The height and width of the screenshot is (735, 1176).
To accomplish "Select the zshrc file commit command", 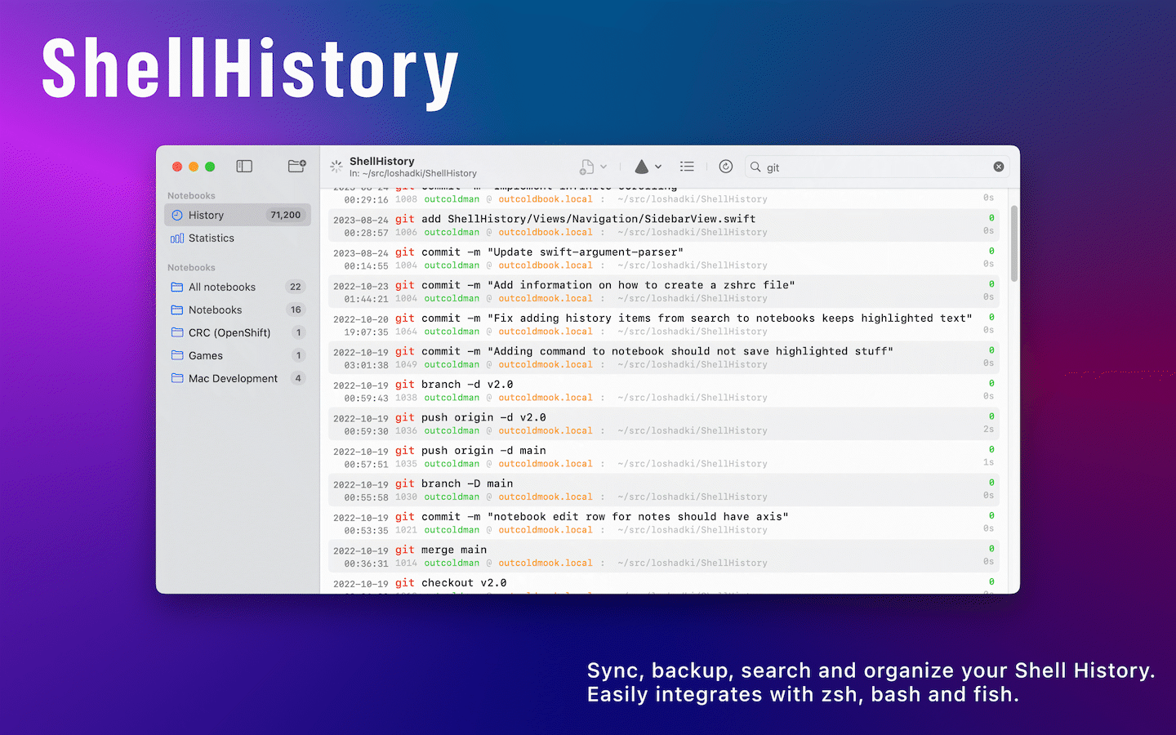I will point(666,292).
